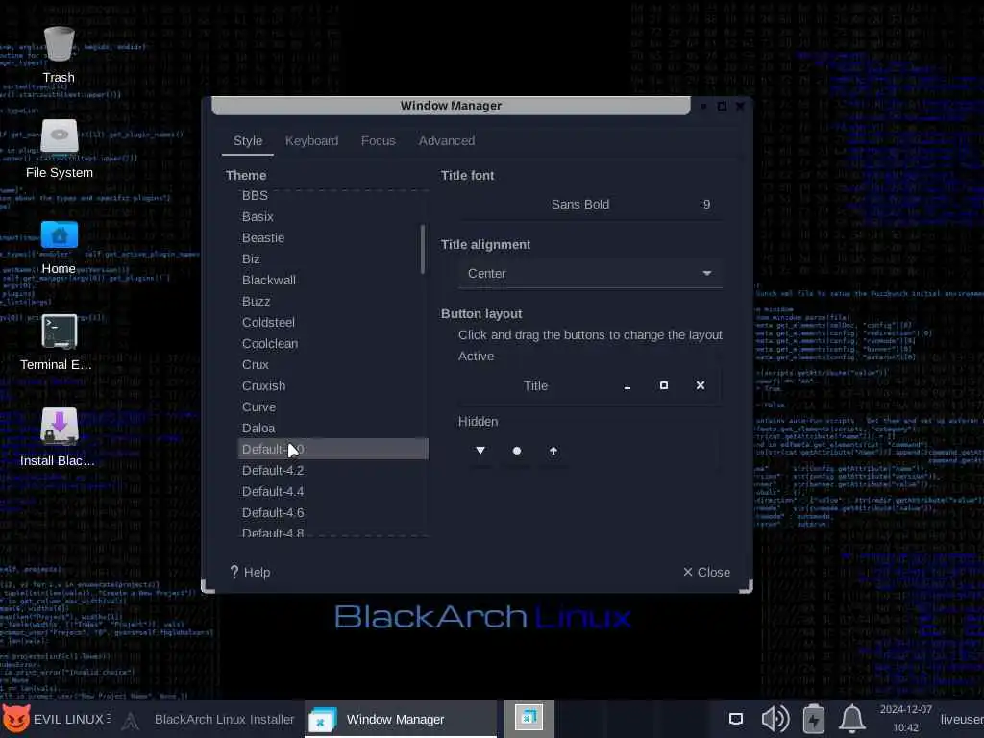Click the close X button in Active layout
The image size is (984, 738).
click(701, 385)
